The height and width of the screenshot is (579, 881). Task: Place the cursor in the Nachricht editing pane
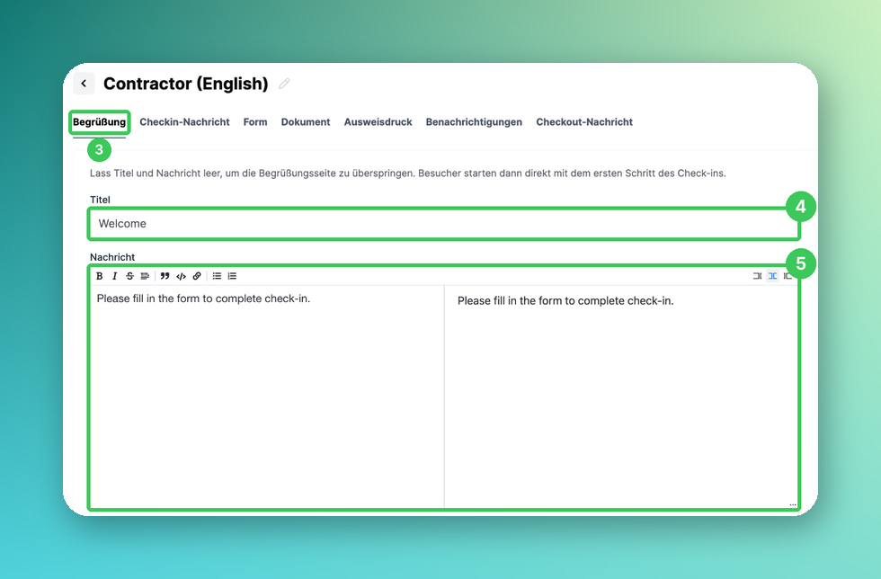[268, 396]
